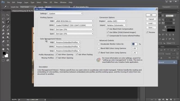This screenshot has height=101, width=180.
Task: Open RGB policy Preserve Embedded Profiles dropdown
Action: coord(68,42)
